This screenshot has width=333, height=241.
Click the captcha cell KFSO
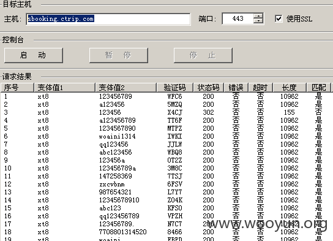point(174,208)
